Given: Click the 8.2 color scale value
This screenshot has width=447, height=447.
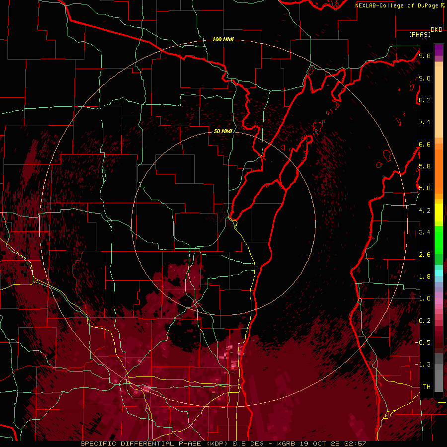Looking at the screenshot, I should tap(425, 100).
